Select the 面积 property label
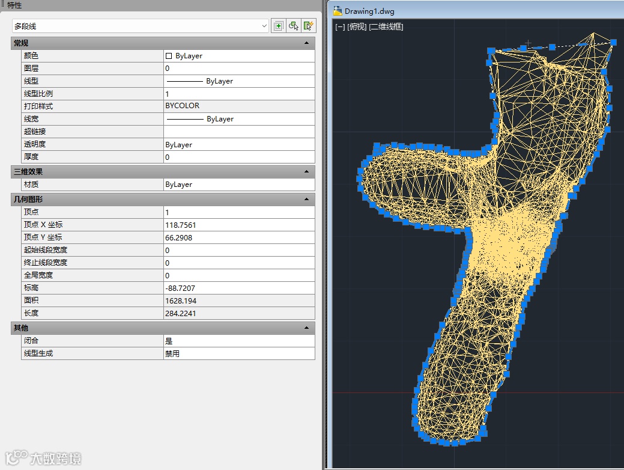Image resolution: width=624 pixels, height=470 pixels. click(31, 301)
